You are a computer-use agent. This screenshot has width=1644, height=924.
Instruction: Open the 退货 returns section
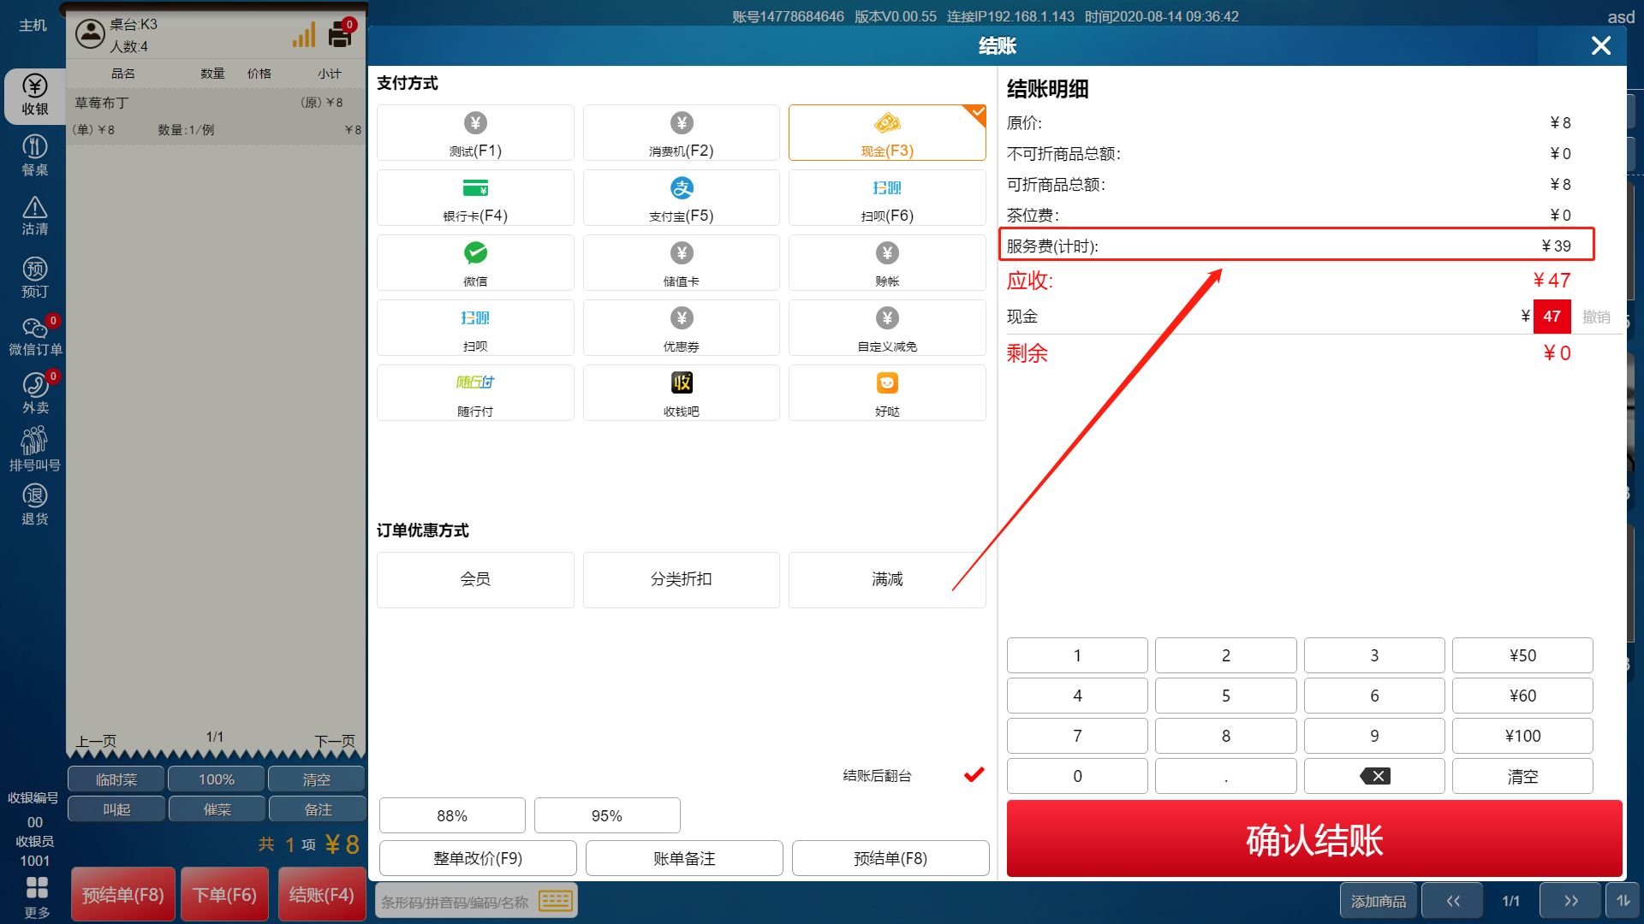tap(35, 504)
